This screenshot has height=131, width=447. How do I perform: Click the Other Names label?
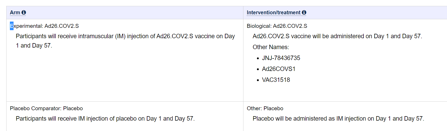coord(271,47)
